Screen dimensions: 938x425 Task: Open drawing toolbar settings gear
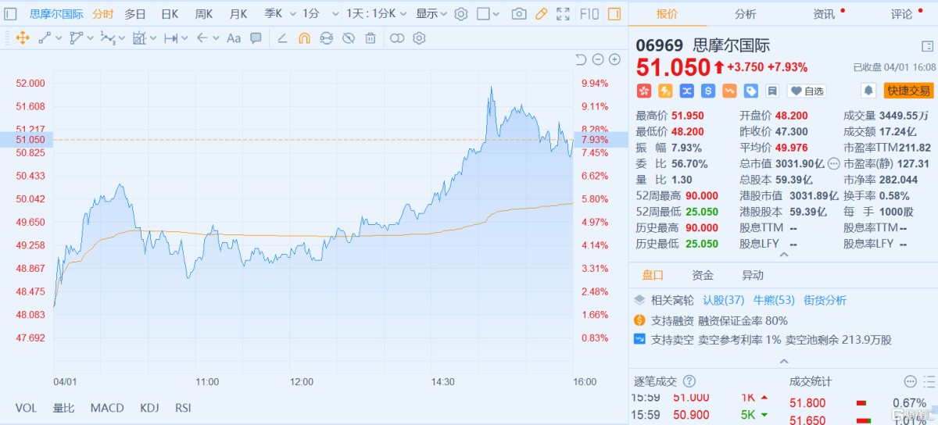point(419,37)
